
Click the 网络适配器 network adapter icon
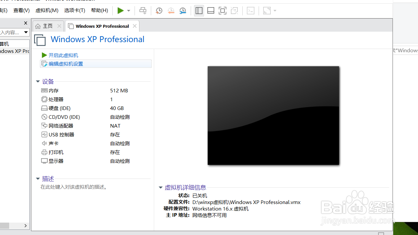click(44, 126)
